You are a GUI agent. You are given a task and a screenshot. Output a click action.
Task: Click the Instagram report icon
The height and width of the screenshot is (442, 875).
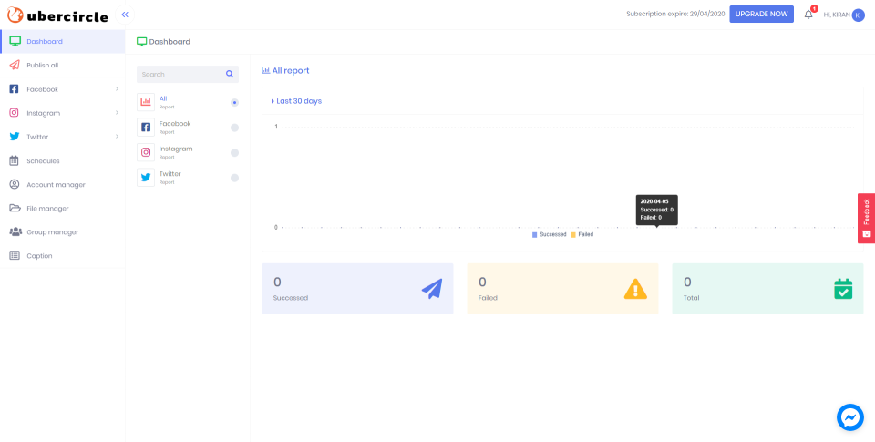click(146, 152)
